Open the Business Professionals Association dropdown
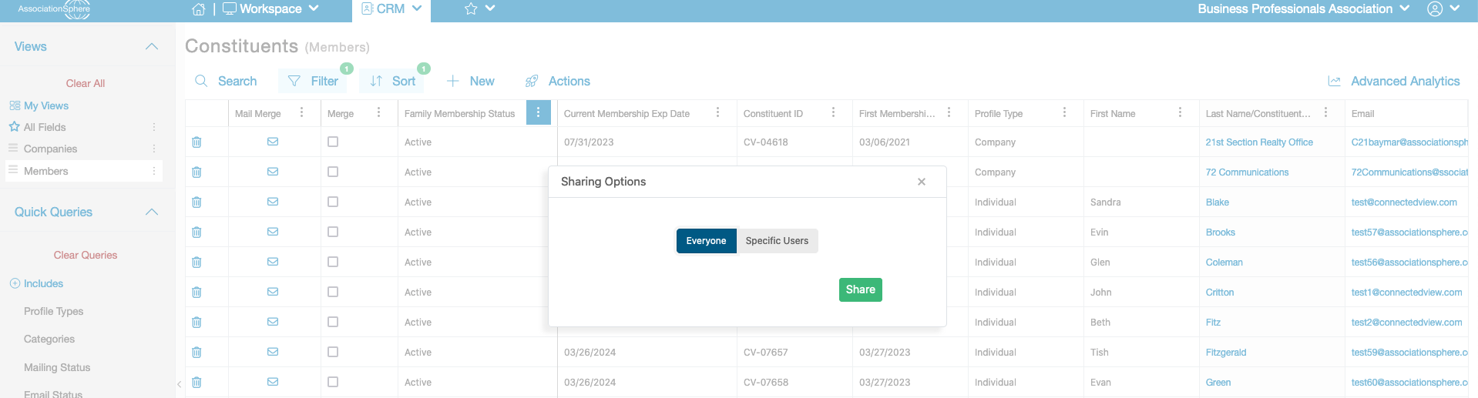 pyautogui.click(x=1303, y=9)
